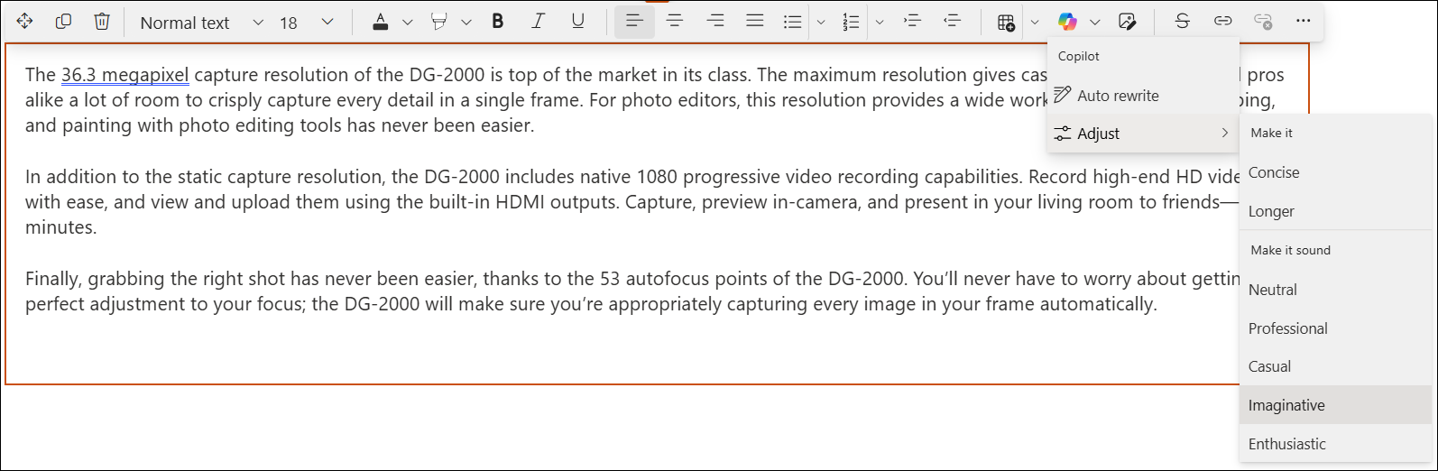Select the Imaginative tone

point(1336,405)
